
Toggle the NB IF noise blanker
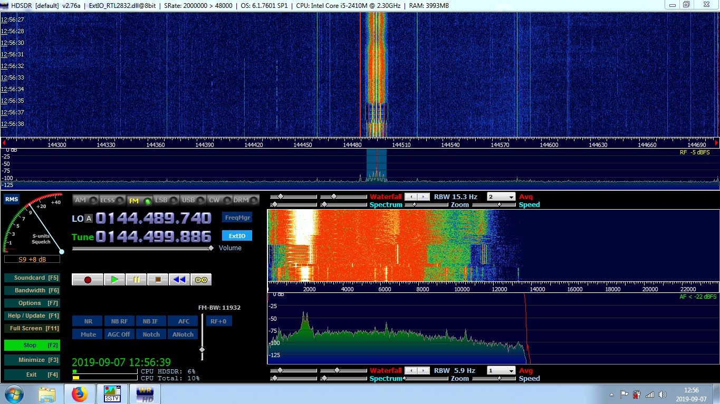pyautogui.click(x=151, y=321)
